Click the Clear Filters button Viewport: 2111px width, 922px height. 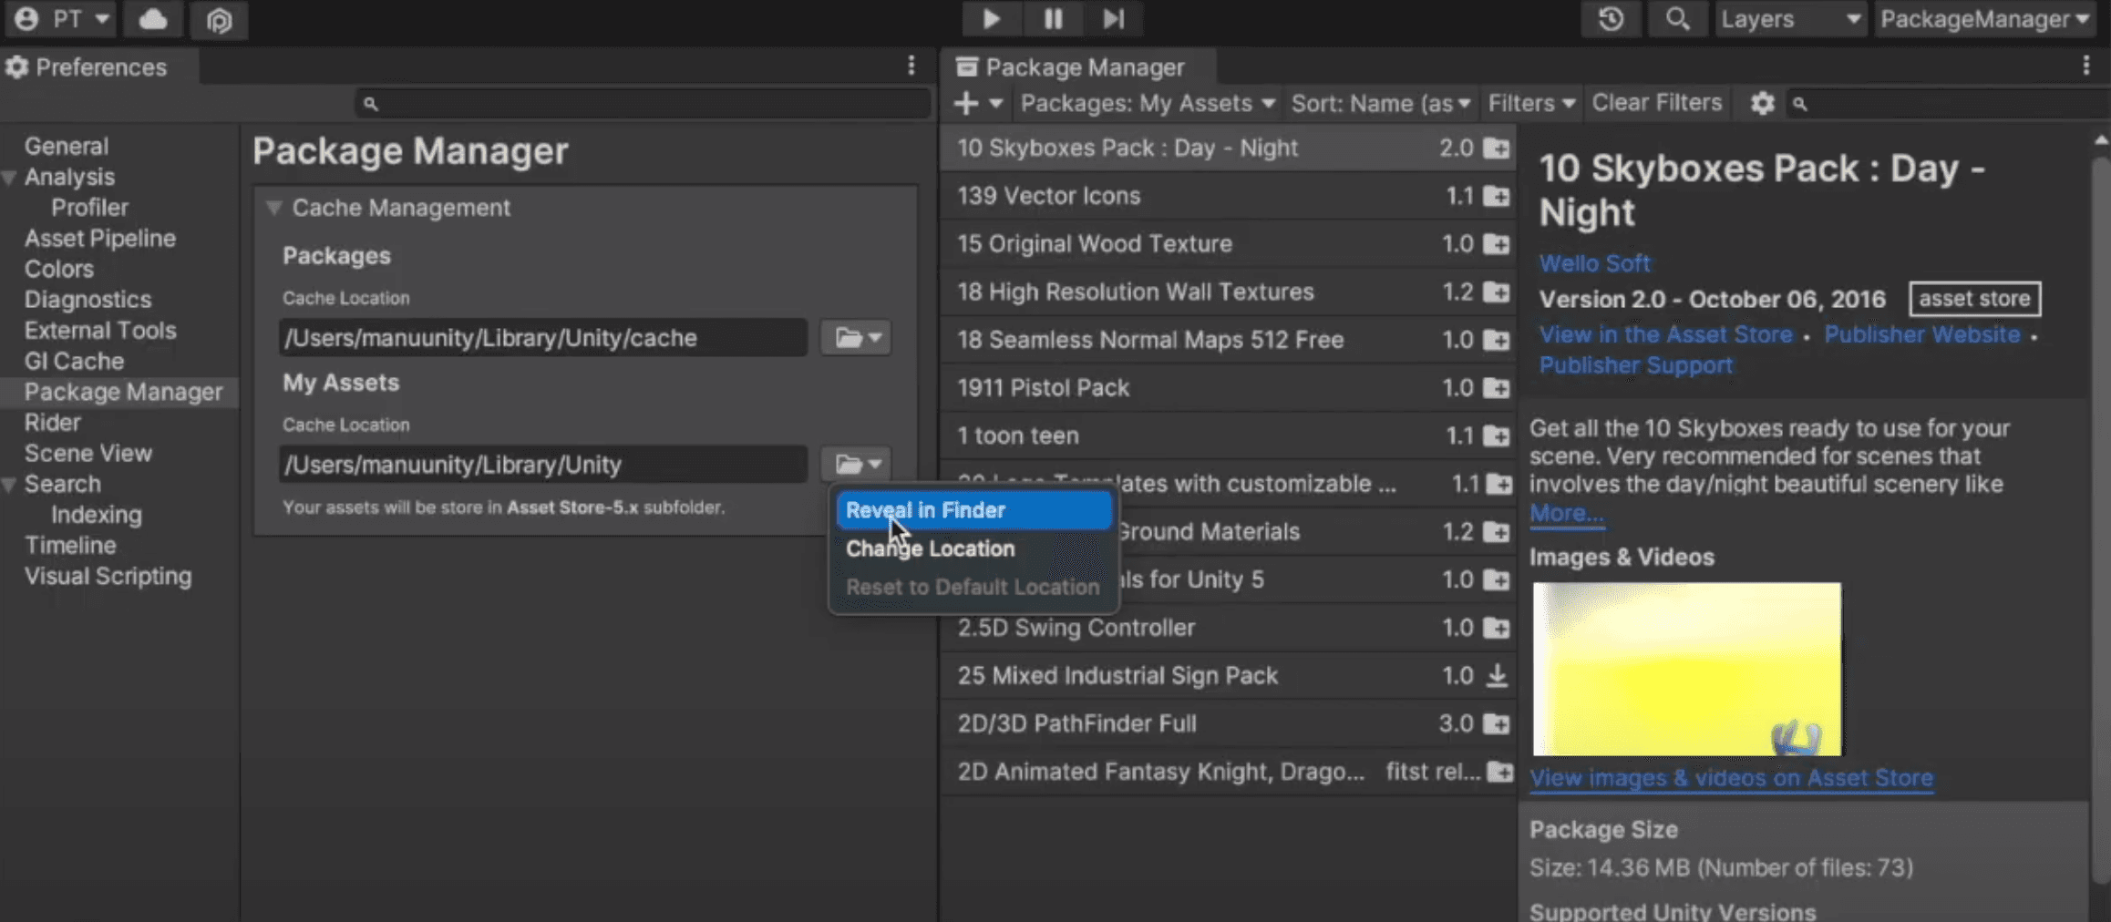[x=1656, y=102]
